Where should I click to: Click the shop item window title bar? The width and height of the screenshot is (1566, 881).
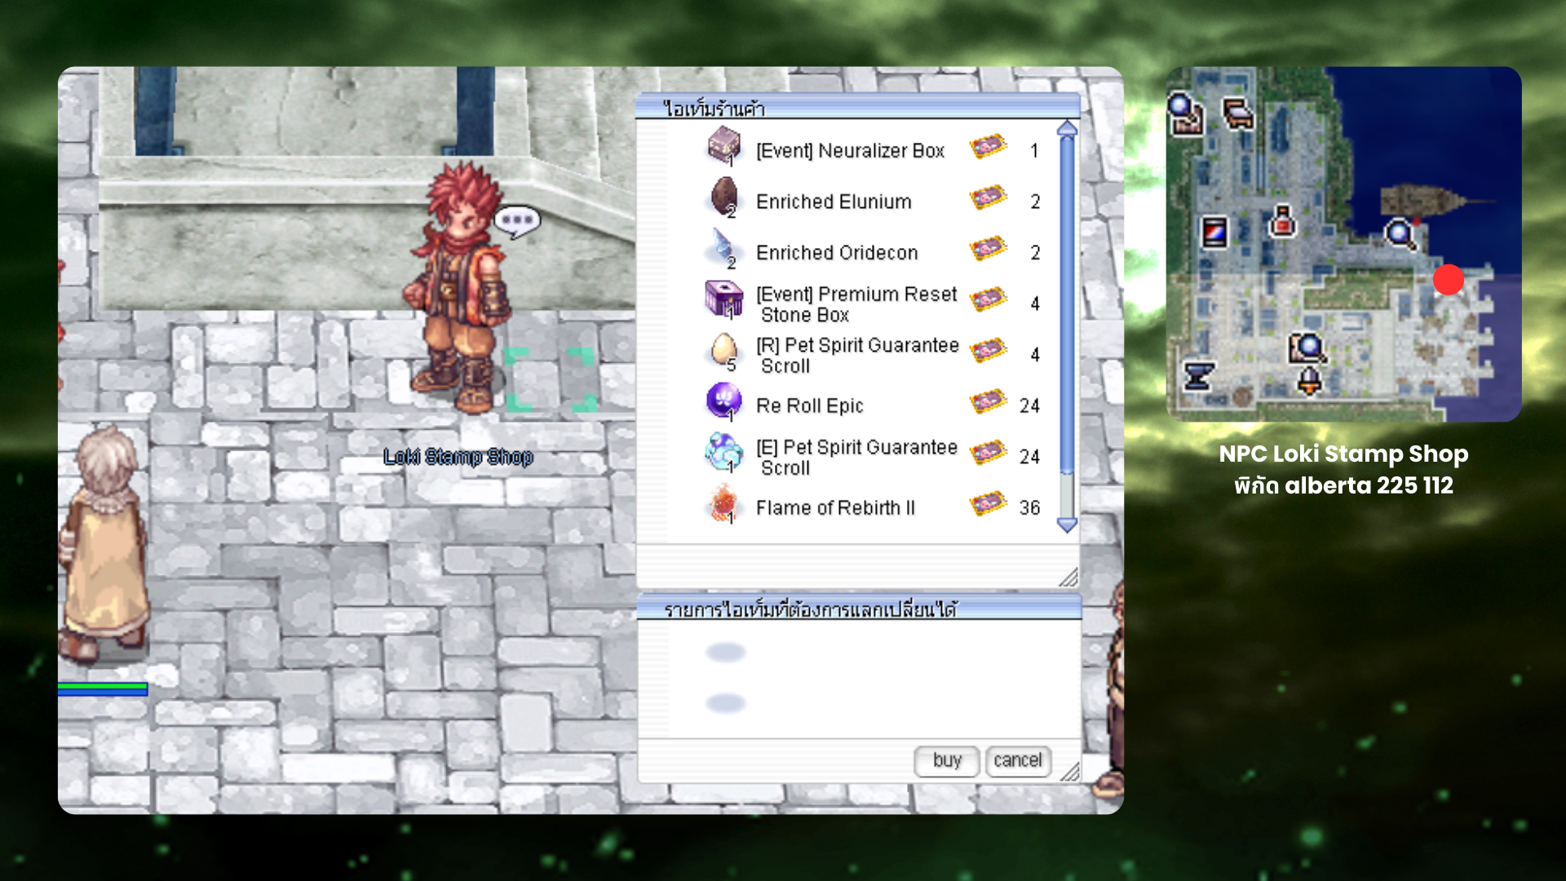[x=858, y=108]
